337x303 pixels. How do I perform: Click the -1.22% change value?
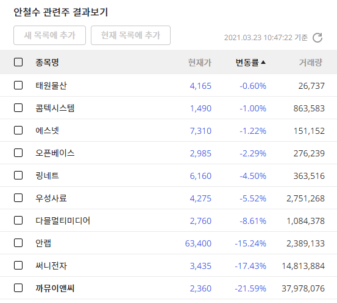253,131
